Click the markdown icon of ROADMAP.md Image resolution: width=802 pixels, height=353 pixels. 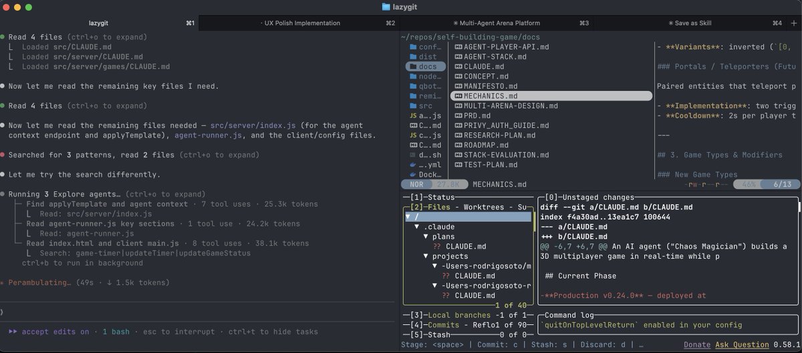pyautogui.click(x=458, y=145)
